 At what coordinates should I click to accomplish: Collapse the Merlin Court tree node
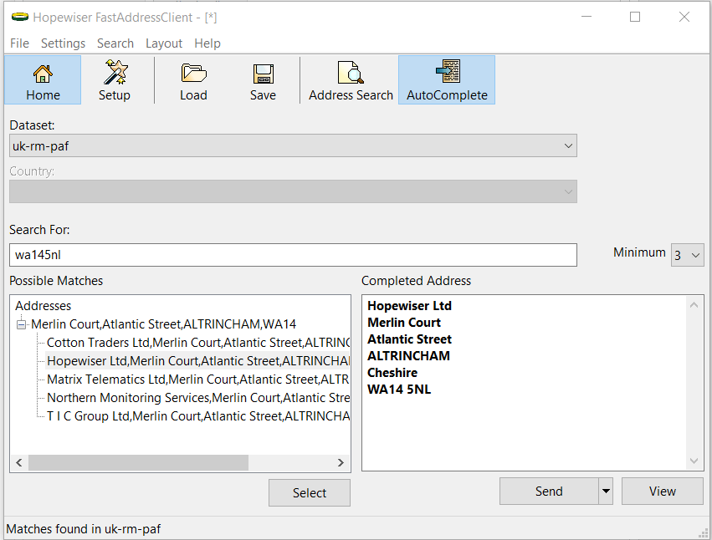(x=21, y=324)
